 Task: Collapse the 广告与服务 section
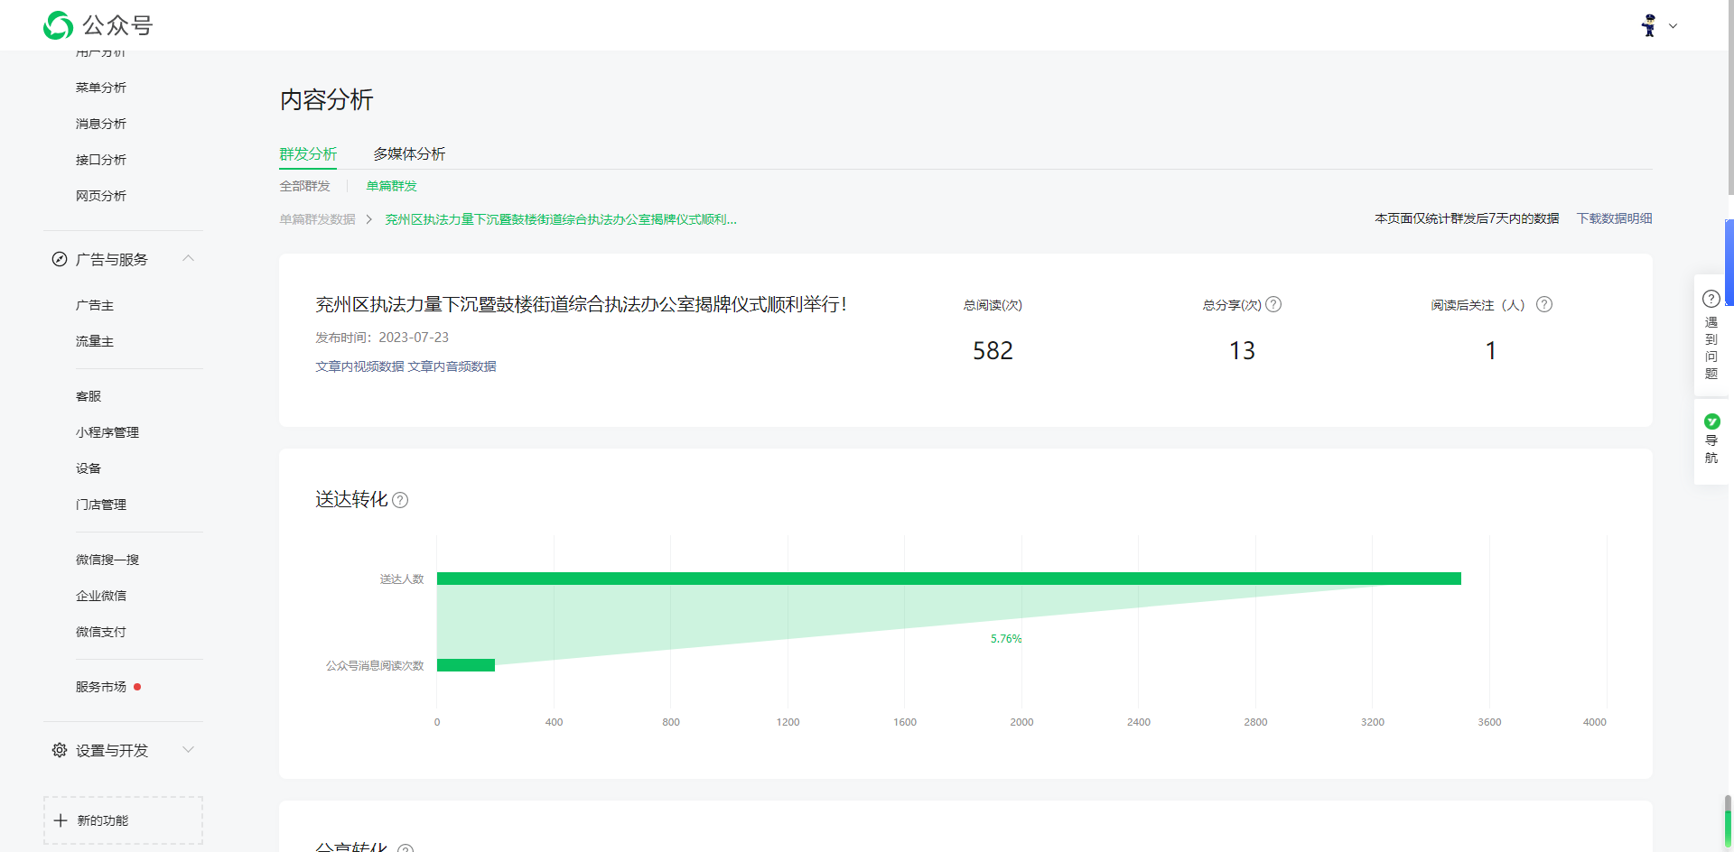click(188, 259)
